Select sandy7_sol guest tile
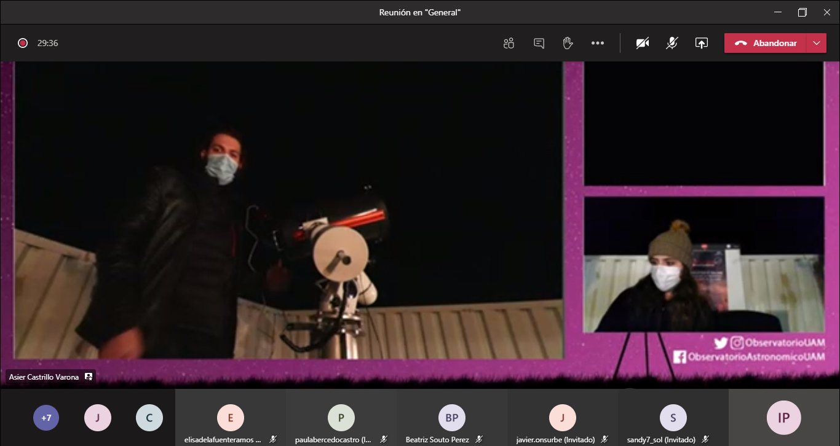Image resolution: width=840 pixels, height=446 pixels. (673, 418)
